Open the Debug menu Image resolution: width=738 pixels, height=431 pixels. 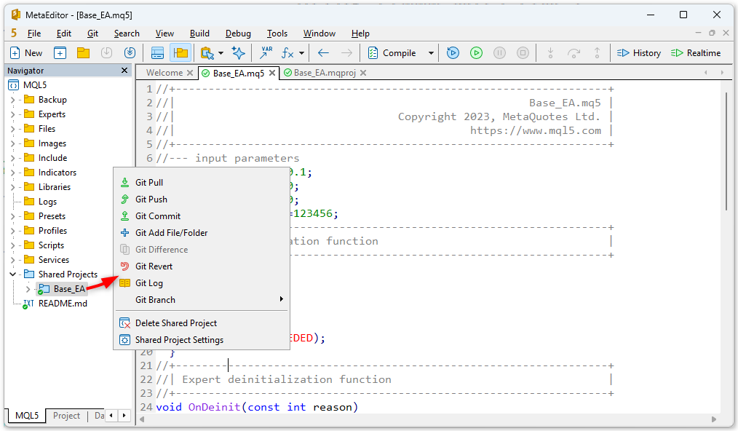238,33
